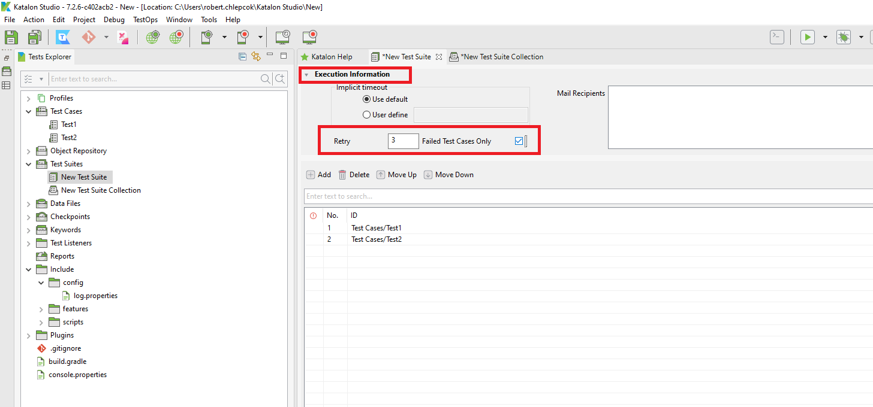Open Katalon TestOps toolbar icon

[x=63, y=37]
